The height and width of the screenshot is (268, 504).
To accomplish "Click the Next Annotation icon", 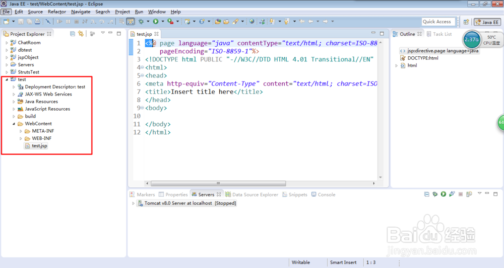I will click(x=272, y=22).
